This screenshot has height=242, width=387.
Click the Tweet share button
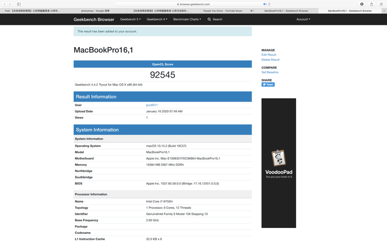pyautogui.click(x=268, y=84)
